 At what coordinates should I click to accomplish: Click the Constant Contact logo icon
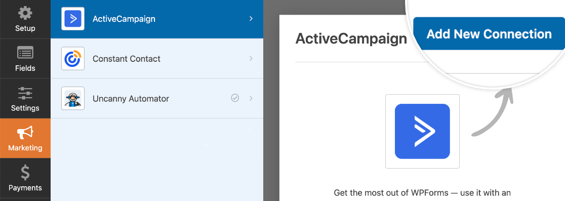73,58
